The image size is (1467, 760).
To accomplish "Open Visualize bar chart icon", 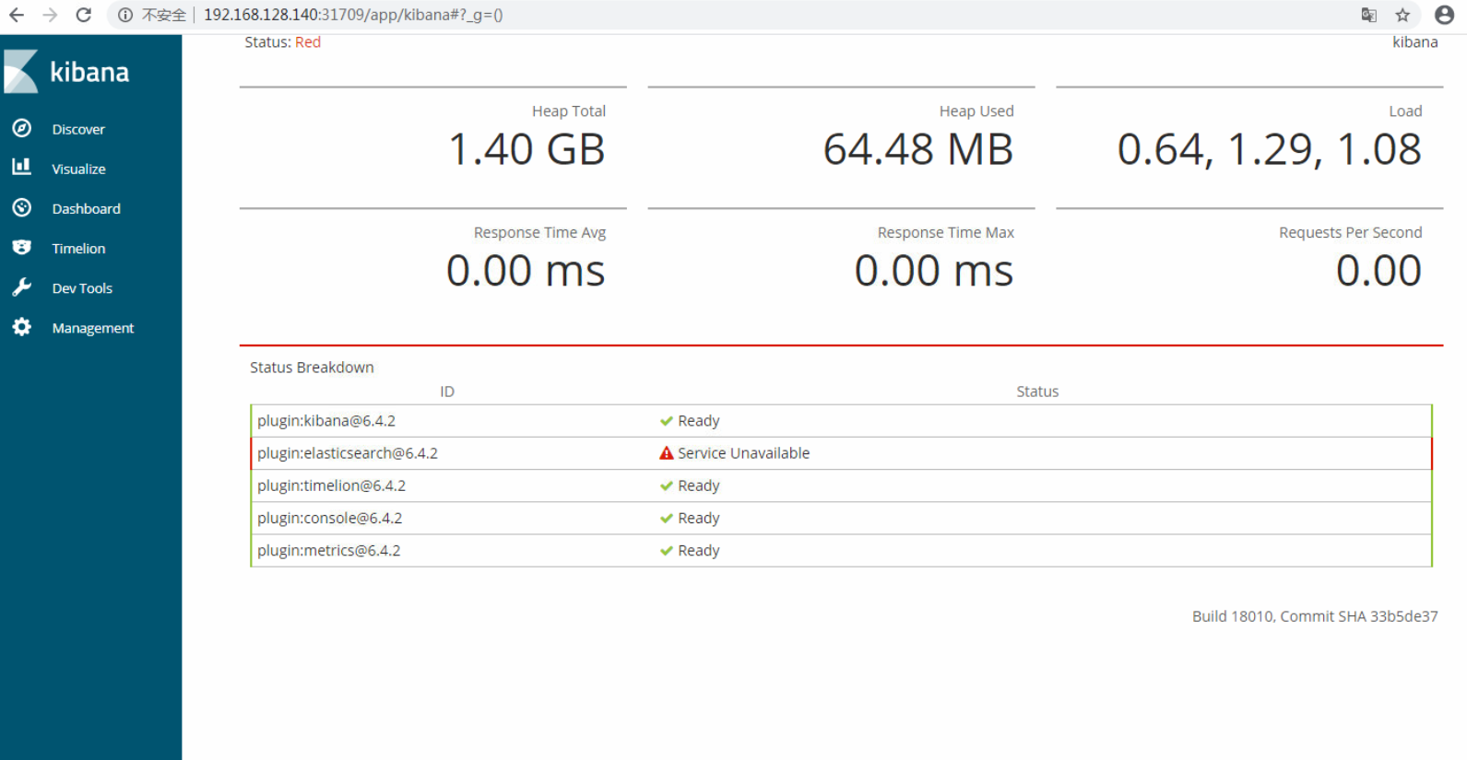I will click(22, 167).
